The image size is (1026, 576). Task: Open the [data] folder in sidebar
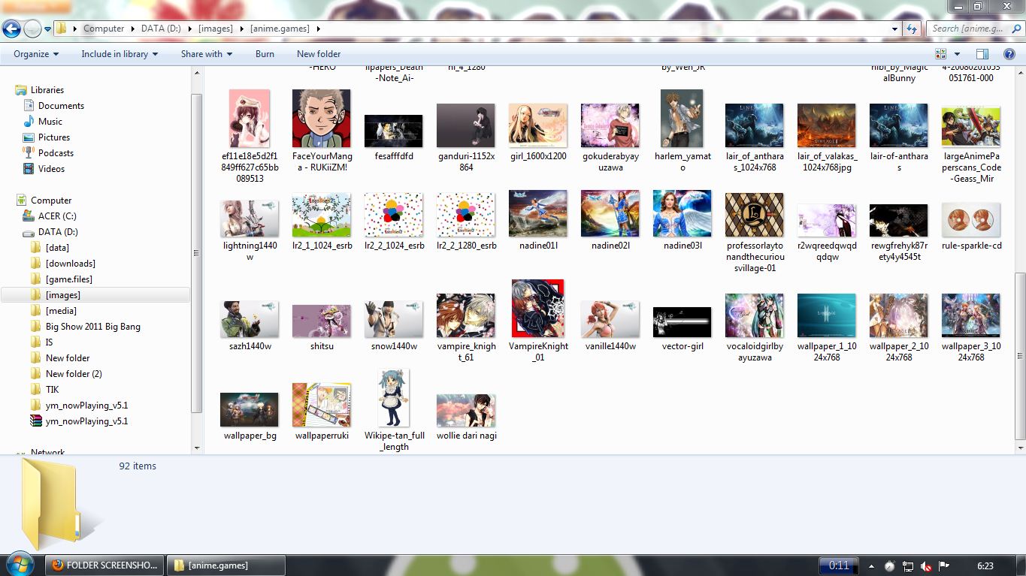coord(57,248)
